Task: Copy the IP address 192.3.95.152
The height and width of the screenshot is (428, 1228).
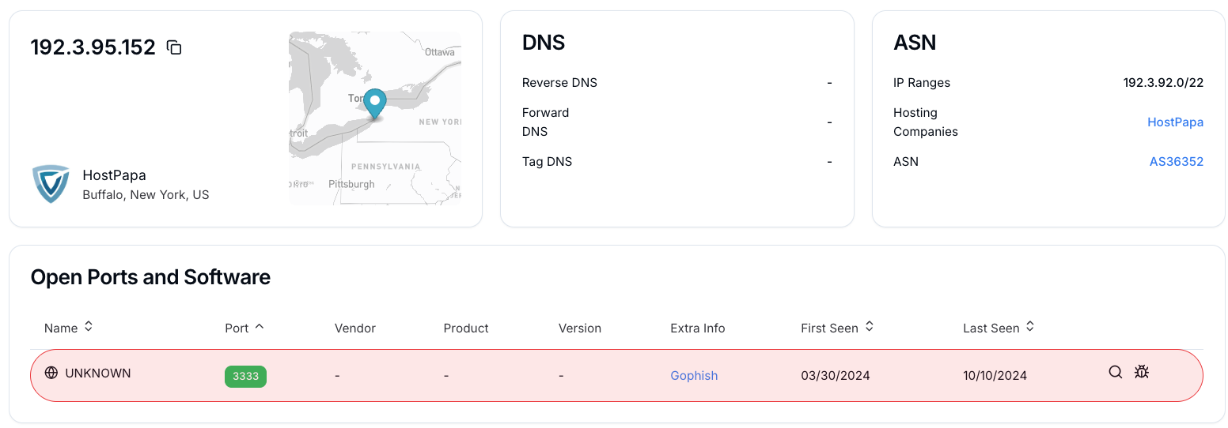Action: pyautogui.click(x=174, y=47)
